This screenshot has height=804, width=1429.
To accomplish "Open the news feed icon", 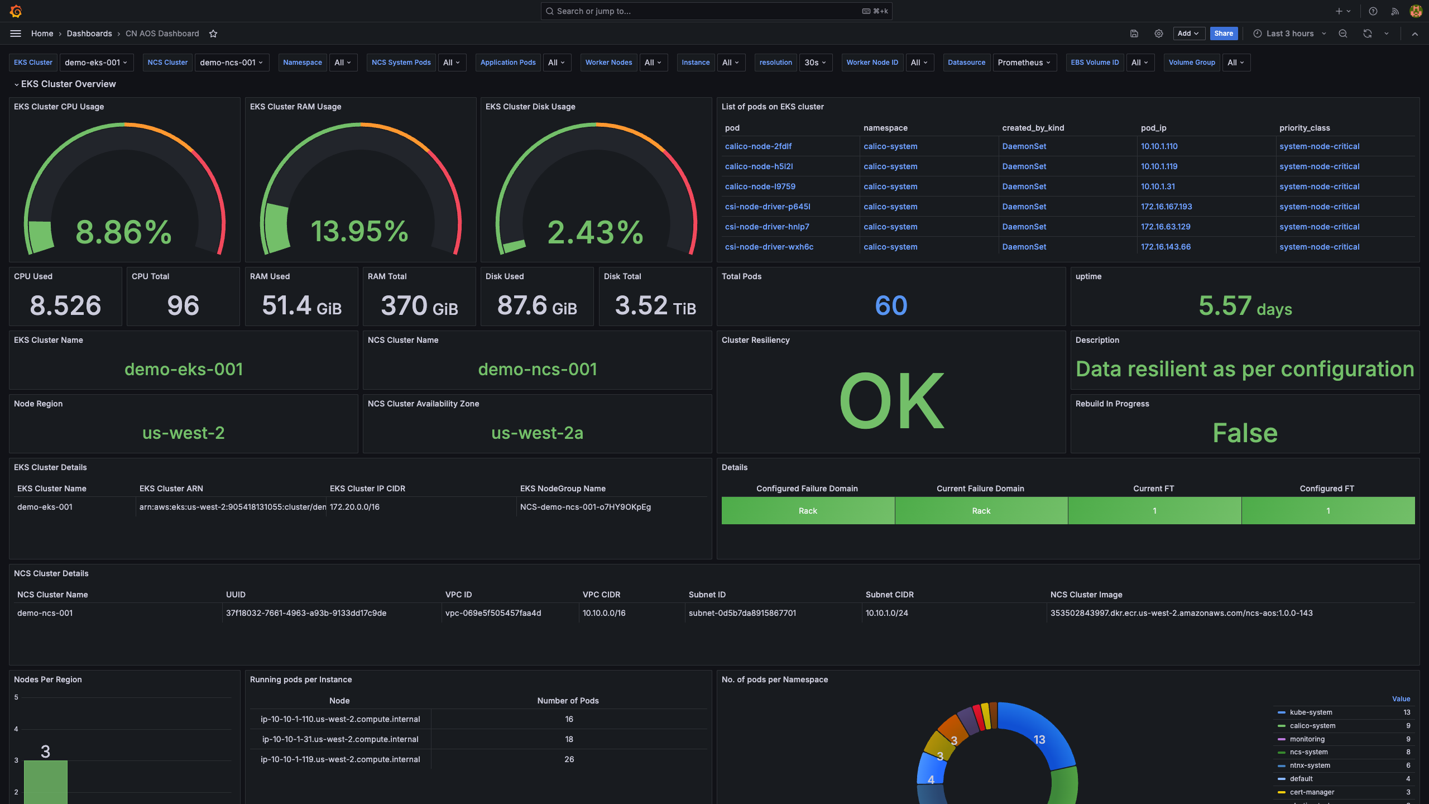I will pos(1394,11).
